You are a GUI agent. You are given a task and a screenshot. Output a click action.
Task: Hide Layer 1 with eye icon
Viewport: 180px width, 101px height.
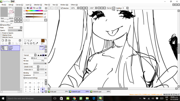[2, 47]
